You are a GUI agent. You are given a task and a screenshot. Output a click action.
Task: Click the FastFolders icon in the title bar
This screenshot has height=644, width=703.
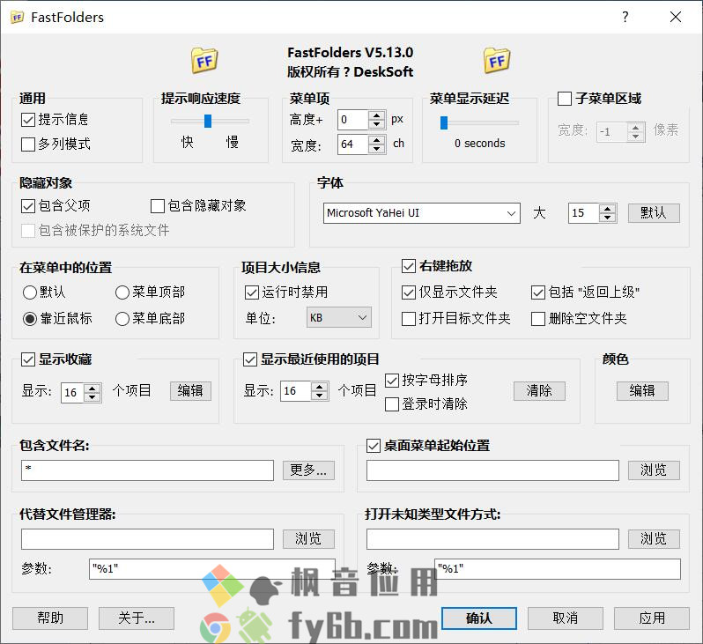pyautogui.click(x=17, y=18)
